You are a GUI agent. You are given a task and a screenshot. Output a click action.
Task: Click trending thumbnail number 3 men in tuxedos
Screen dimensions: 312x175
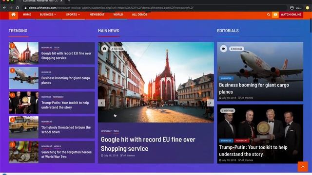[24, 103]
